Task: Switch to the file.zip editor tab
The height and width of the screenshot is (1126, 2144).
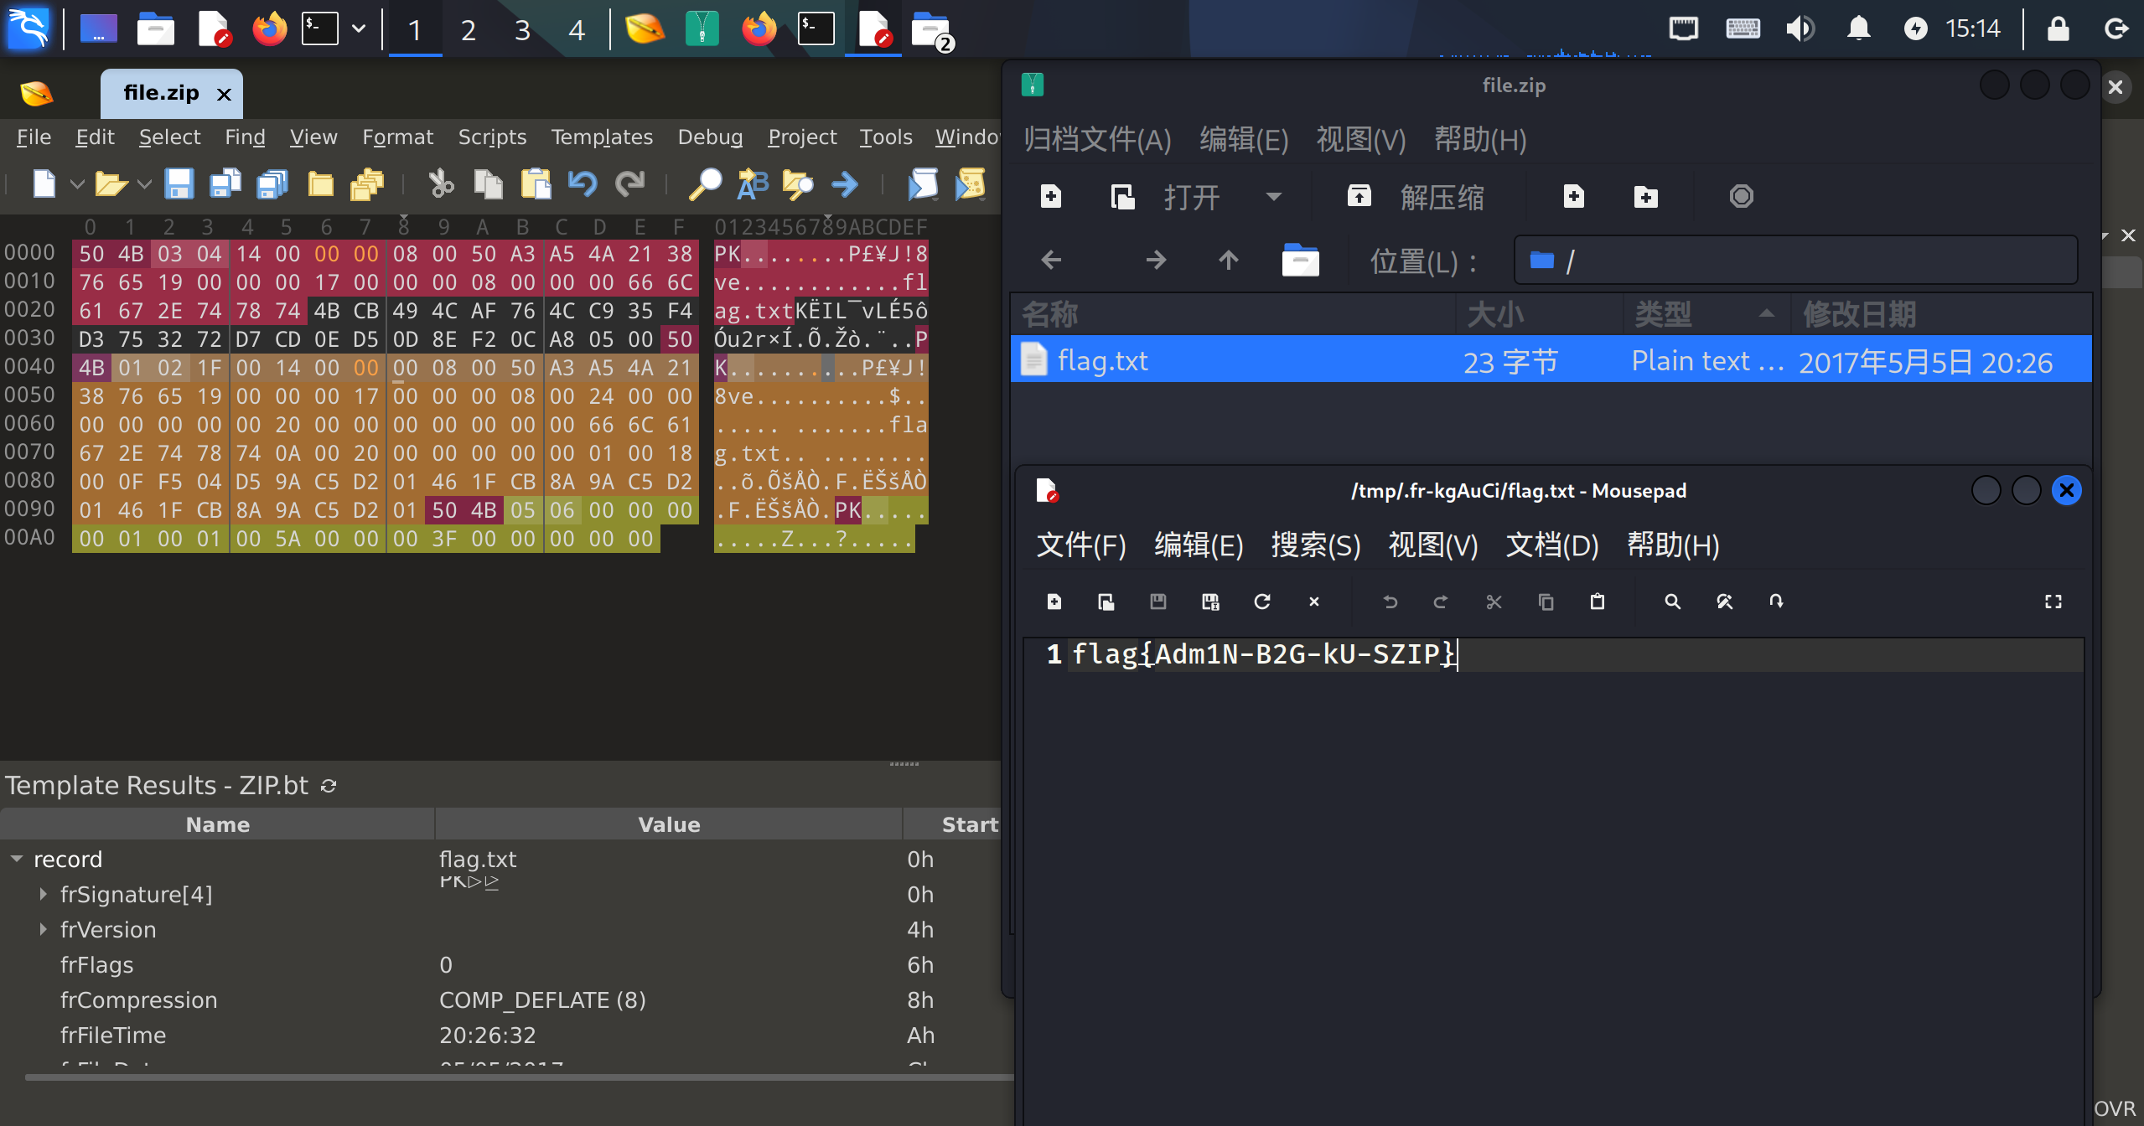Action: point(161,93)
